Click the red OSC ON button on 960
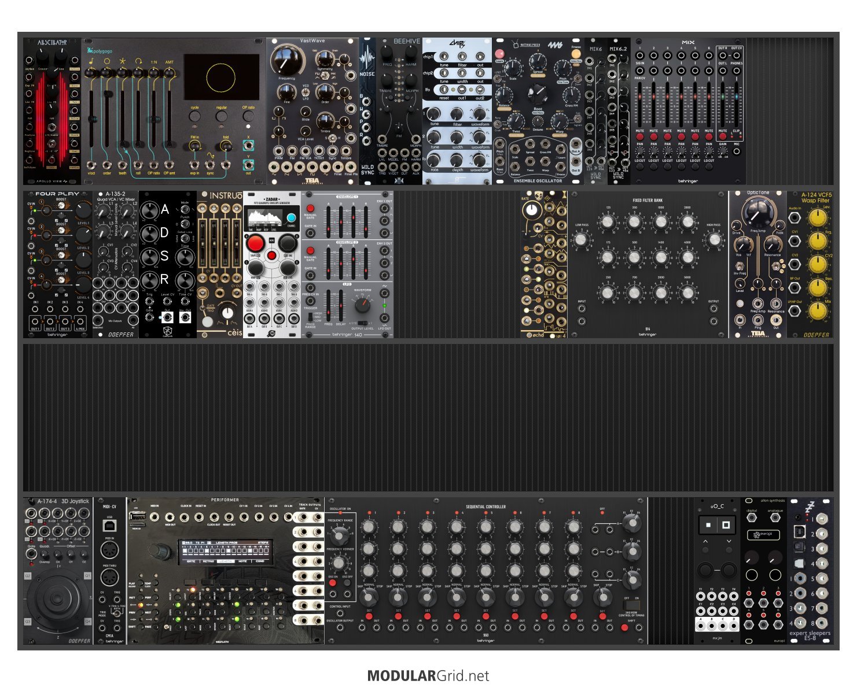 coord(333,583)
